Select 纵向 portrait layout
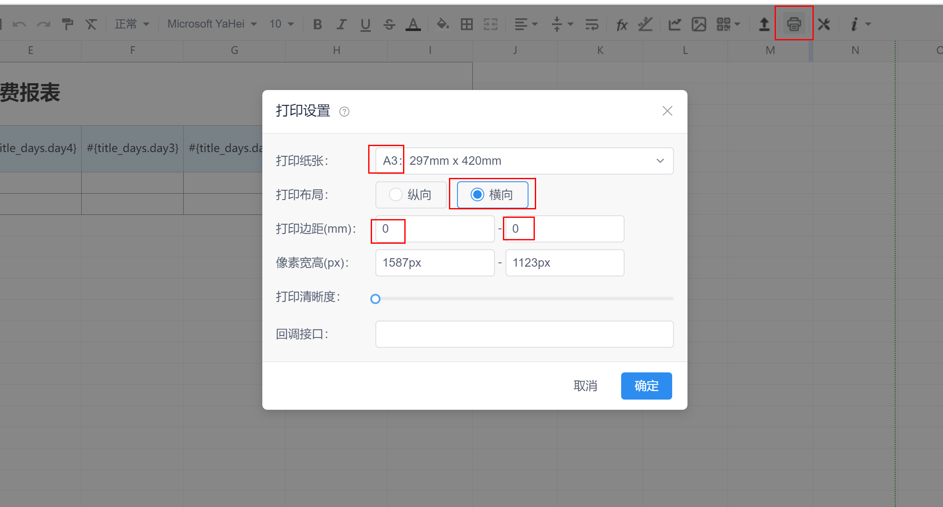This screenshot has height=507, width=943. [x=411, y=195]
